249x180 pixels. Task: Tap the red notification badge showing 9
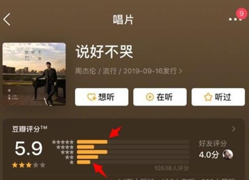[241, 13]
